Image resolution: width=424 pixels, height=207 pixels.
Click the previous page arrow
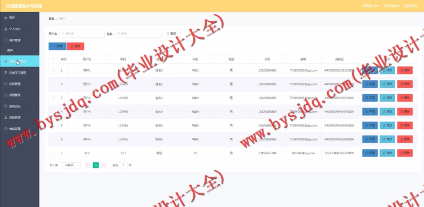[x=87, y=165]
